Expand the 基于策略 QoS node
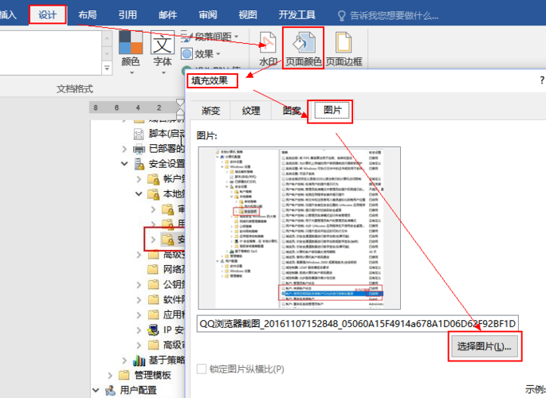The height and width of the screenshot is (398, 546). [x=124, y=360]
